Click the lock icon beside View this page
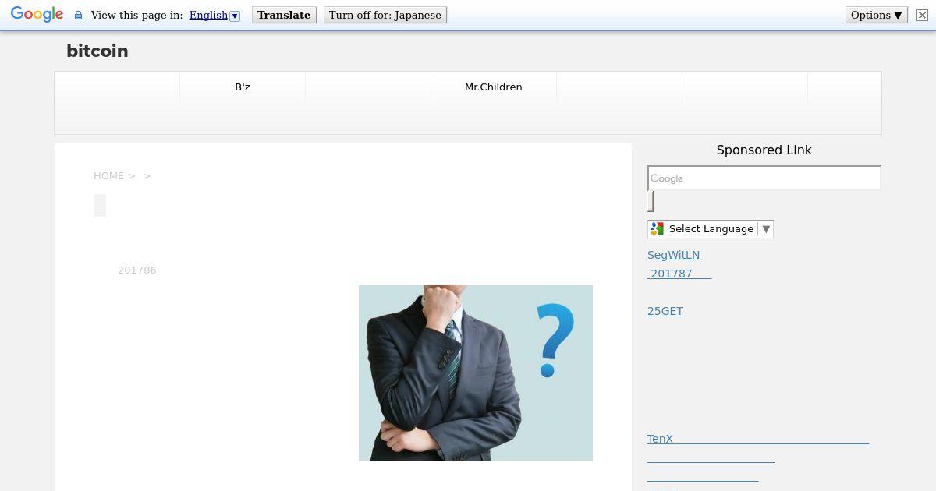Viewport: 936px width, 491px height. tap(78, 16)
